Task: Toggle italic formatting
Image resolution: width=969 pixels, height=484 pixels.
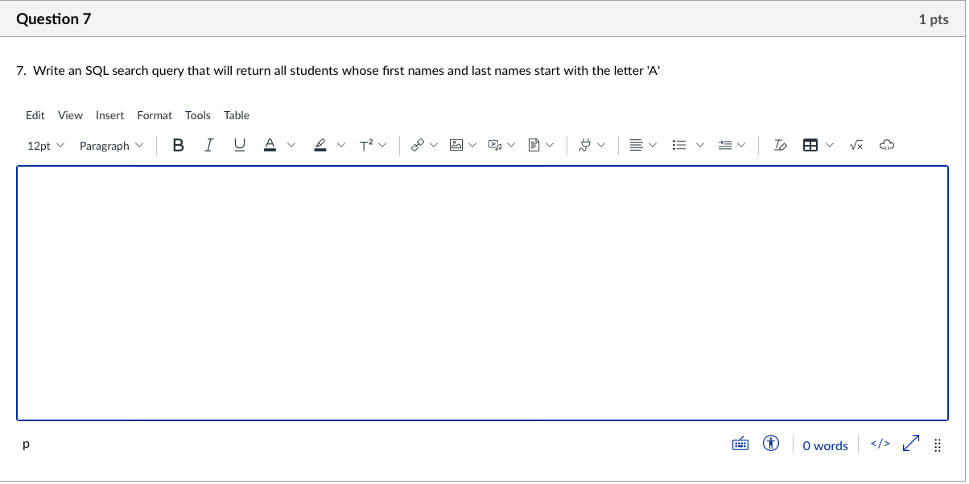Action: [x=209, y=146]
